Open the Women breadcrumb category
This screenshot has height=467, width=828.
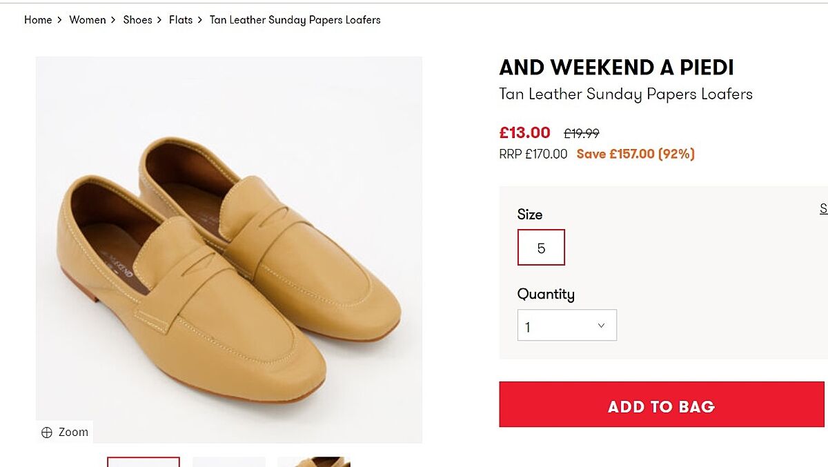point(88,20)
